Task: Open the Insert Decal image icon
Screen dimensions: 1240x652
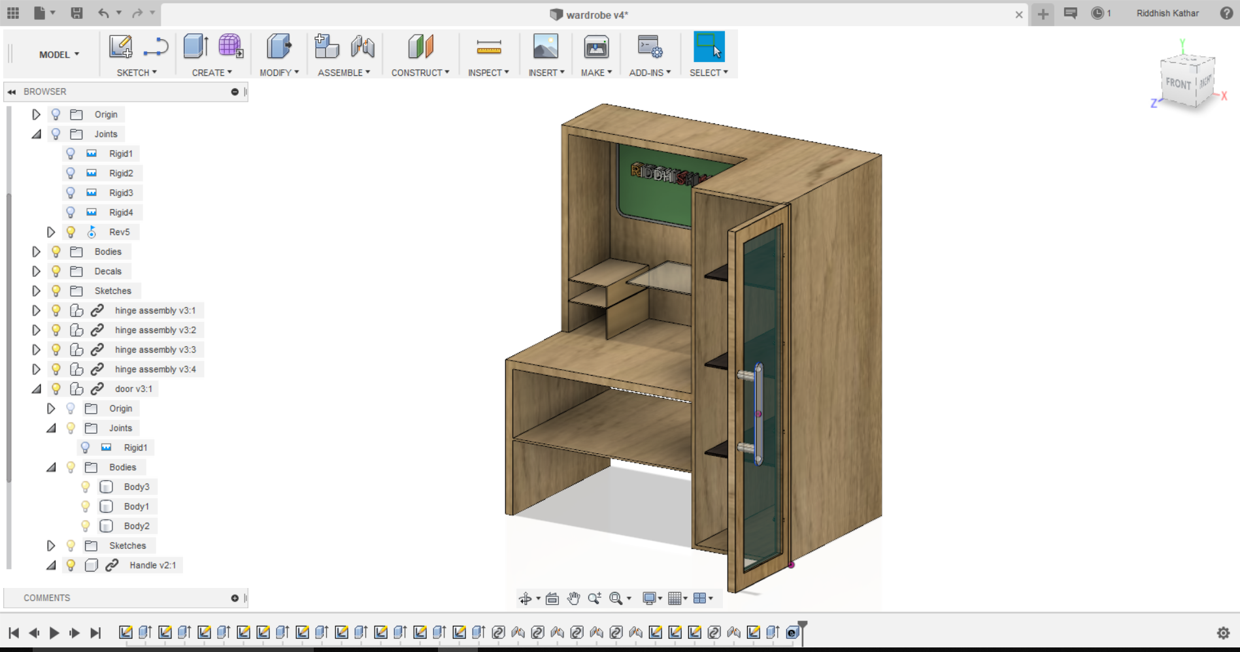Action: 546,47
